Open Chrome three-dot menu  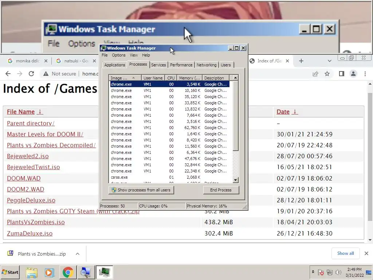(x=365, y=74)
